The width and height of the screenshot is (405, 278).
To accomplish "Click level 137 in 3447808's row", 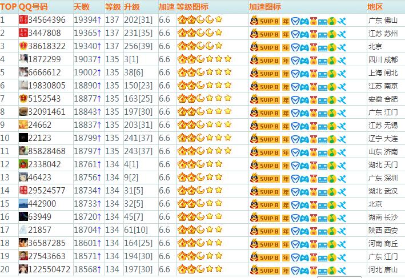I will (x=112, y=33).
